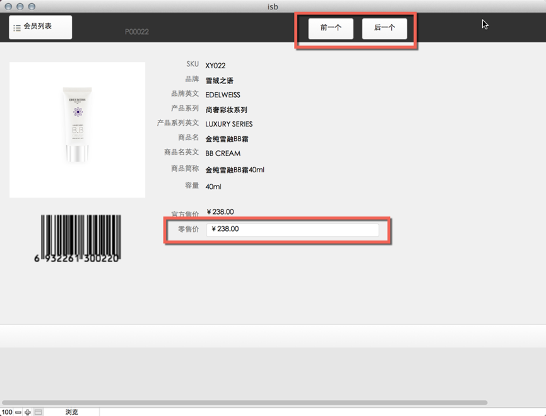Zoom out with the minus icon
This screenshot has height=416, width=546.
click(x=18, y=412)
